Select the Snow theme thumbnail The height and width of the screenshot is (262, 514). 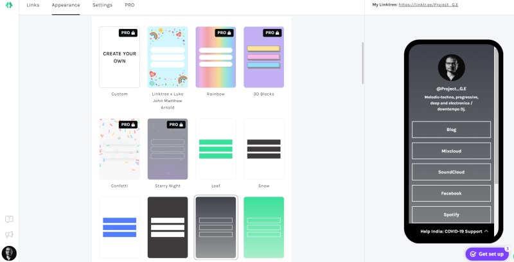coord(264,149)
